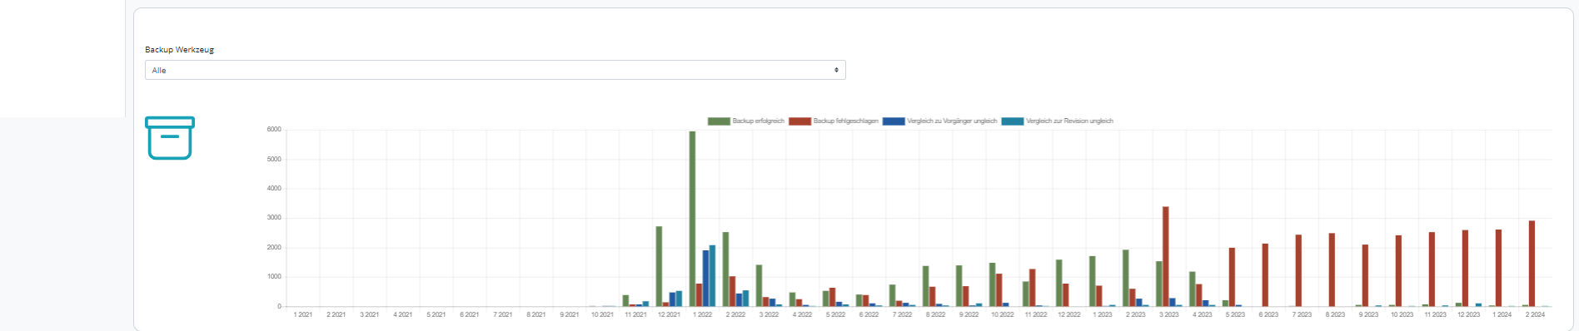Click the 2 2024 axis label
The width and height of the screenshot is (1579, 331).
[x=1535, y=314]
